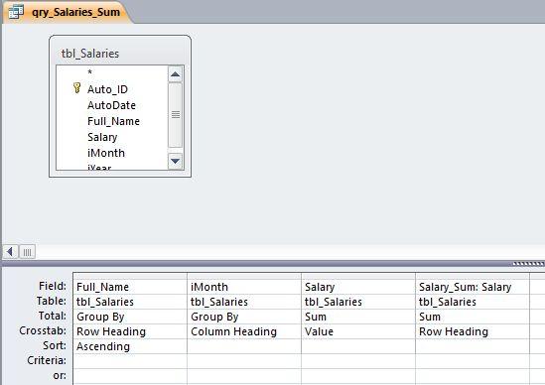Screen dimensions: 545x385
Task: Click Criteria cell under Salary_Sum column
Action: click(x=473, y=361)
